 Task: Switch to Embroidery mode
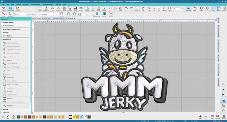coord(10,9)
